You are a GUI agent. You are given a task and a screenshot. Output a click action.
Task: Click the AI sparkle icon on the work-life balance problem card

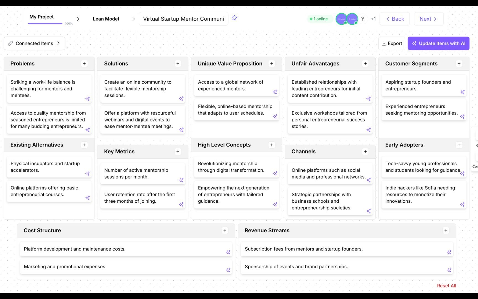(x=88, y=99)
